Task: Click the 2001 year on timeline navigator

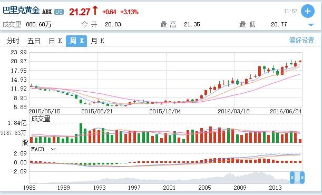Action: (x=169, y=188)
